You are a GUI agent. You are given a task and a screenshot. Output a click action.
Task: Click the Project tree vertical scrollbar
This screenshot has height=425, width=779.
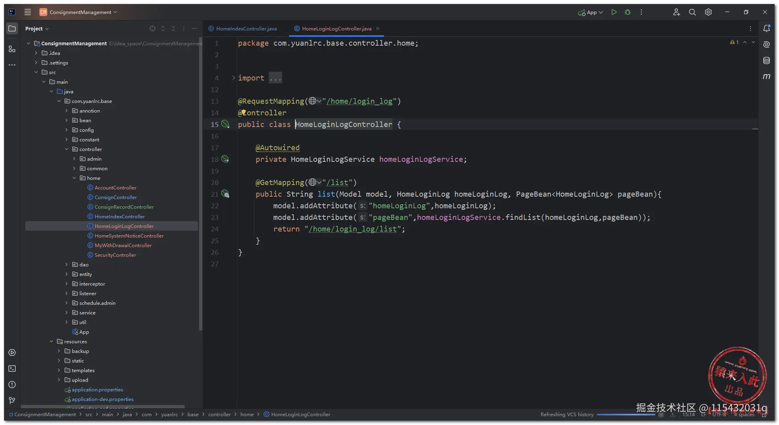[x=200, y=185]
